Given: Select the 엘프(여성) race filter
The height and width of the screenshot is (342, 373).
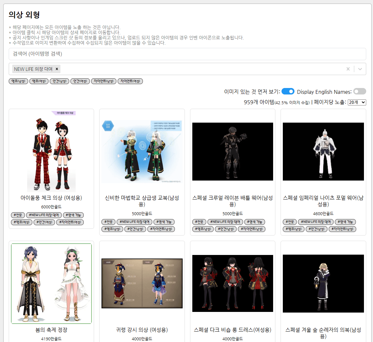Looking at the screenshot, I should [39, 81].
